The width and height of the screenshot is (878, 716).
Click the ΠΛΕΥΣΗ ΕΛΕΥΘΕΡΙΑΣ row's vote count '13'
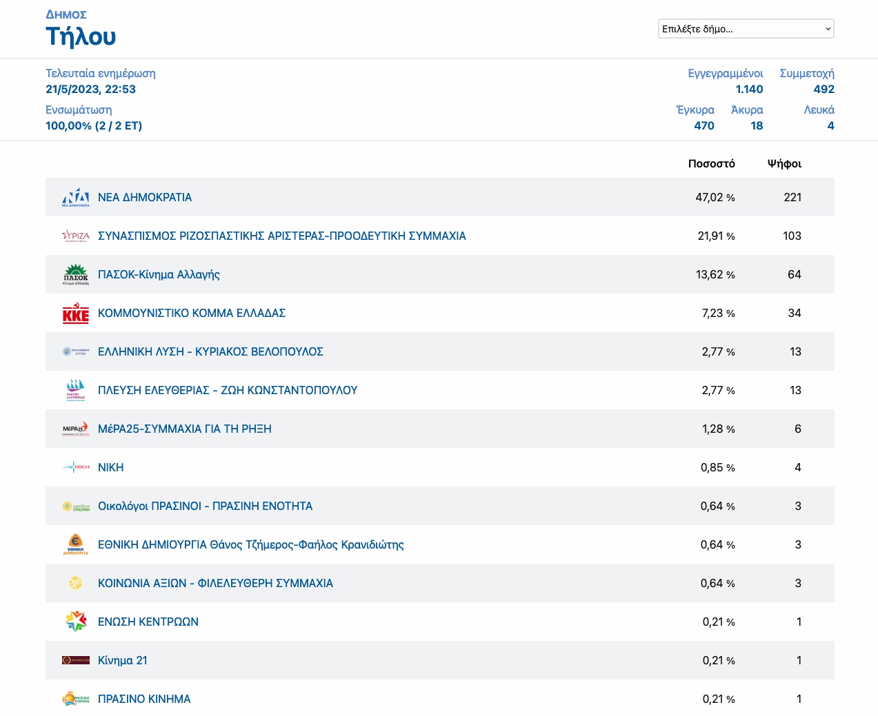[x=795, y=390]
